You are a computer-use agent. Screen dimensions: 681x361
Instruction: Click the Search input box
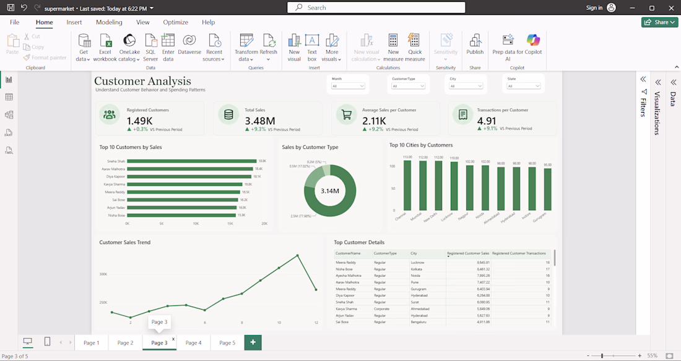376,7
